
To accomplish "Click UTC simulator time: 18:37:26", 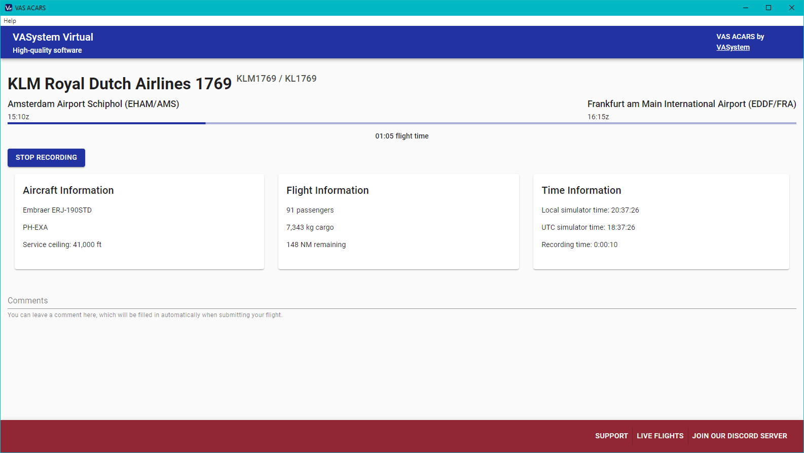I will click(x=588, y=227).
